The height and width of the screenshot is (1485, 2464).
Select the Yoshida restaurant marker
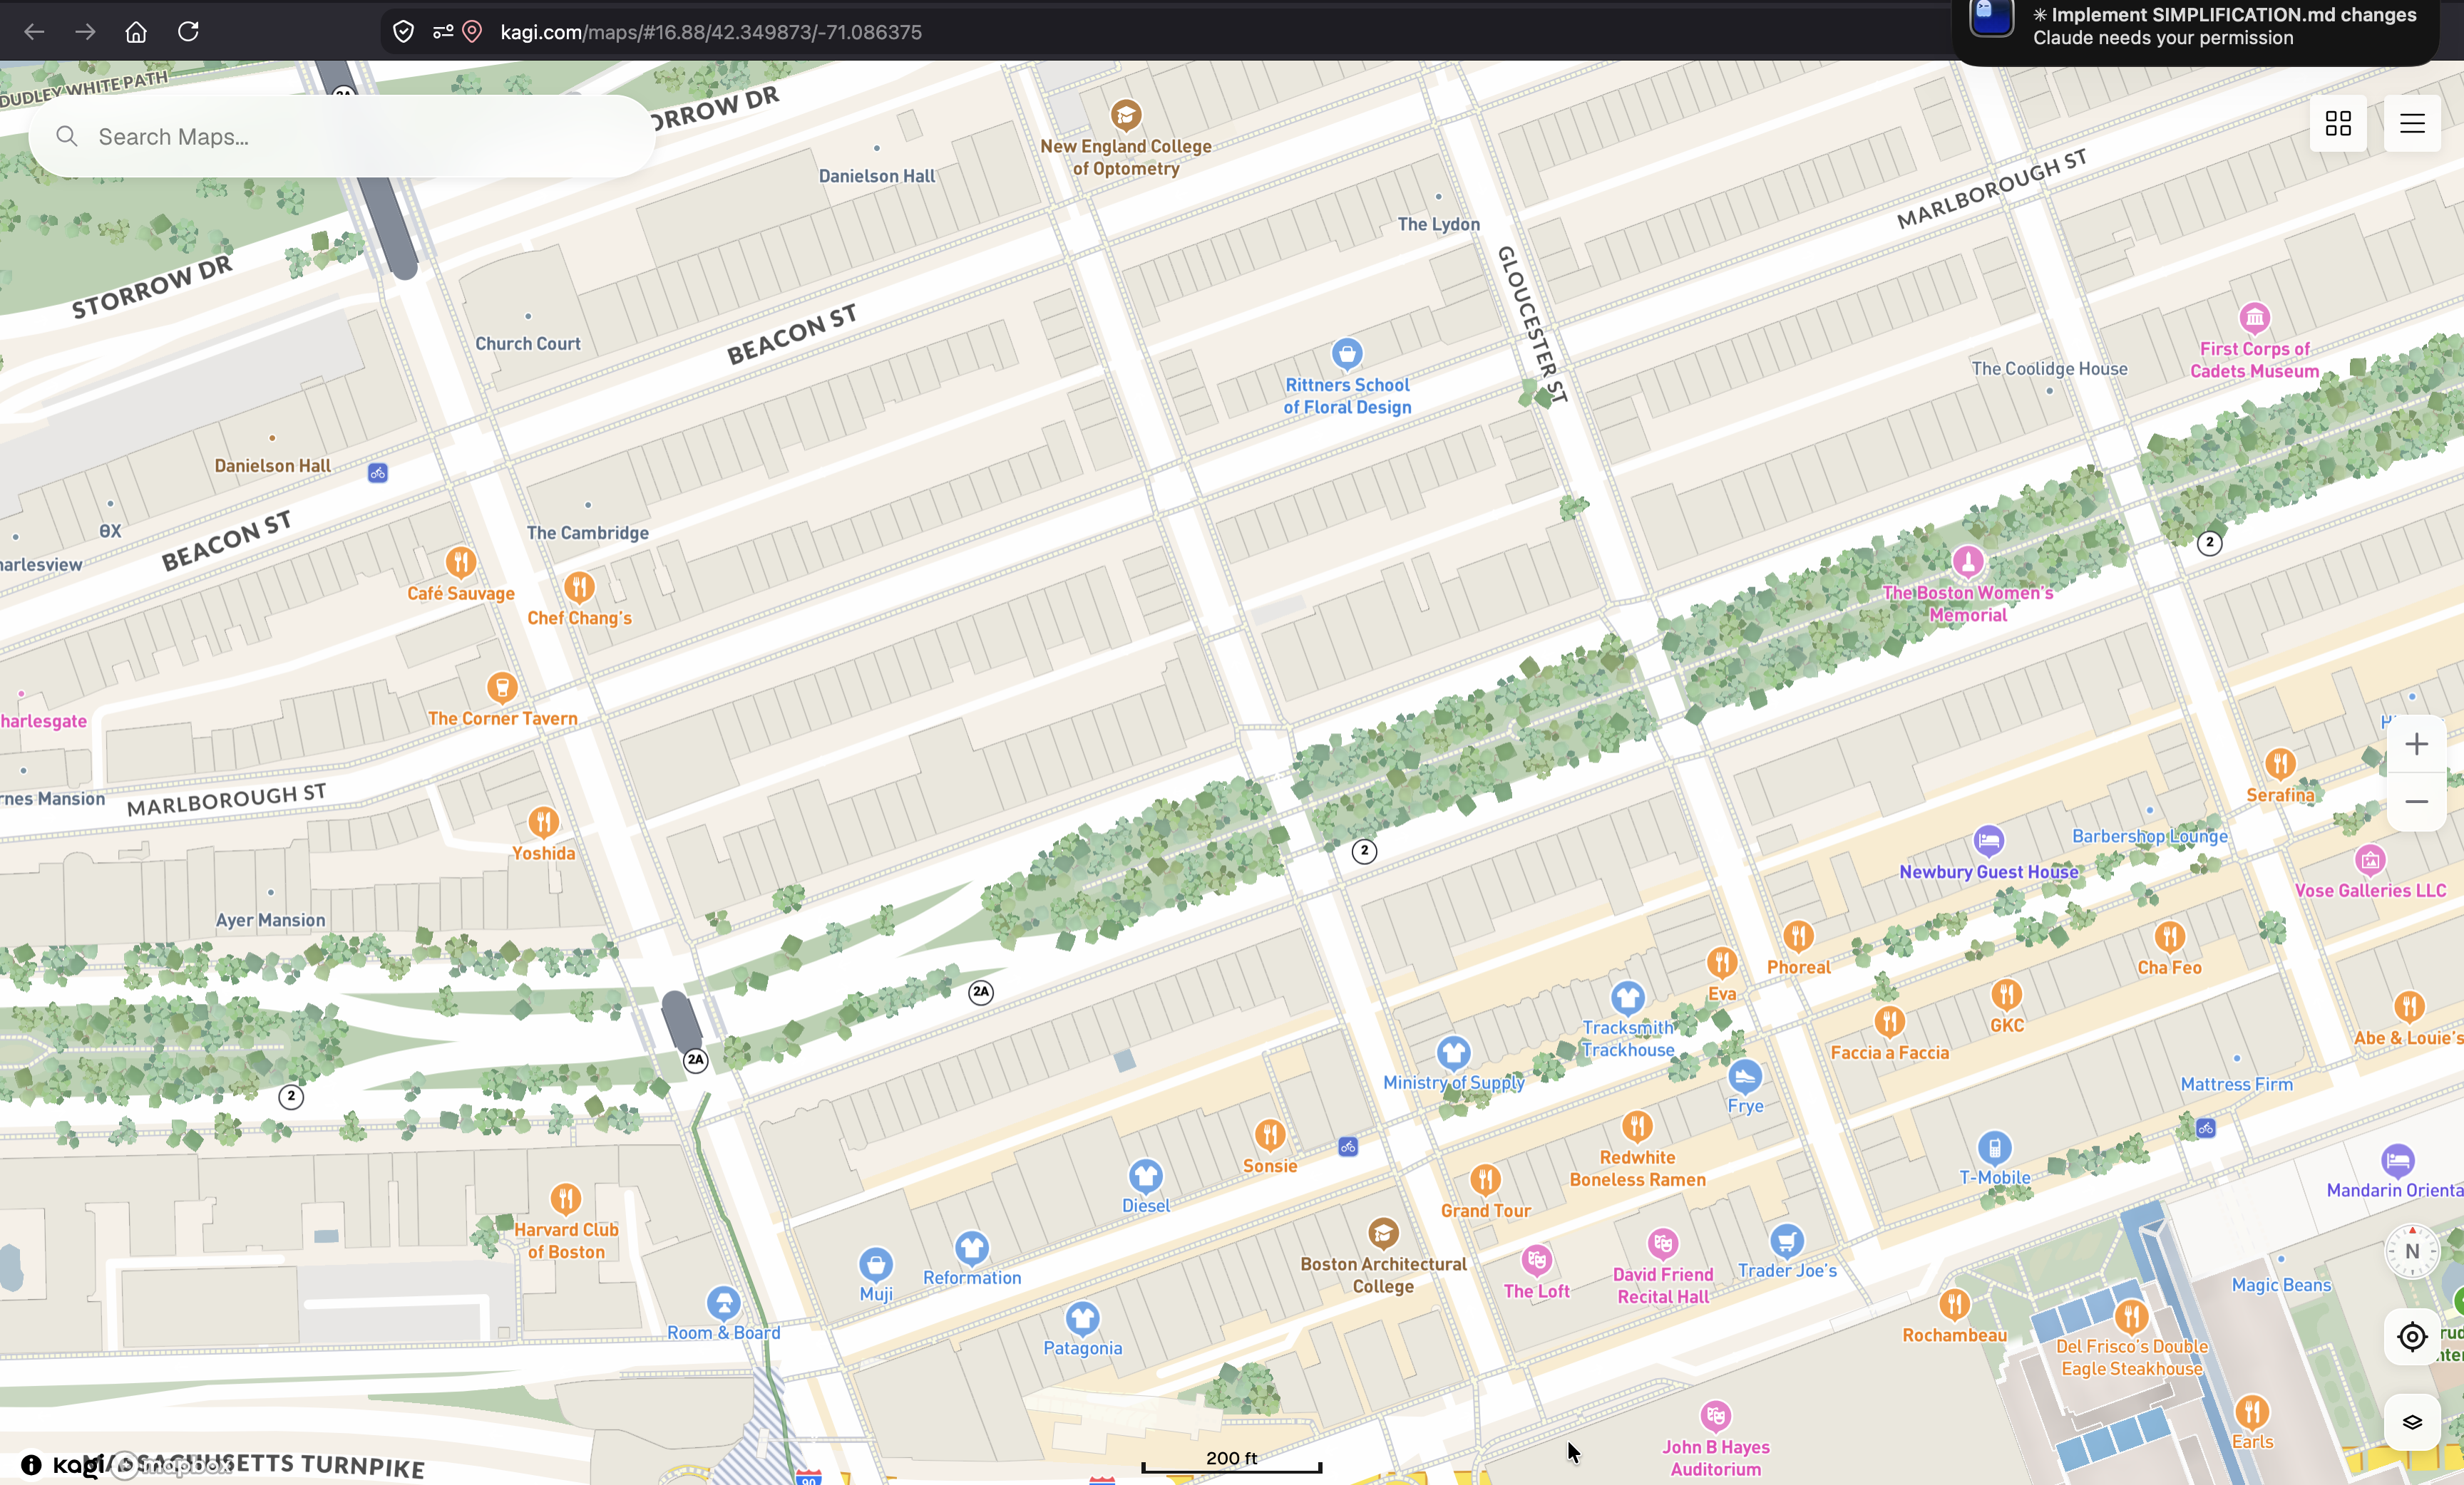pos(543,822)
